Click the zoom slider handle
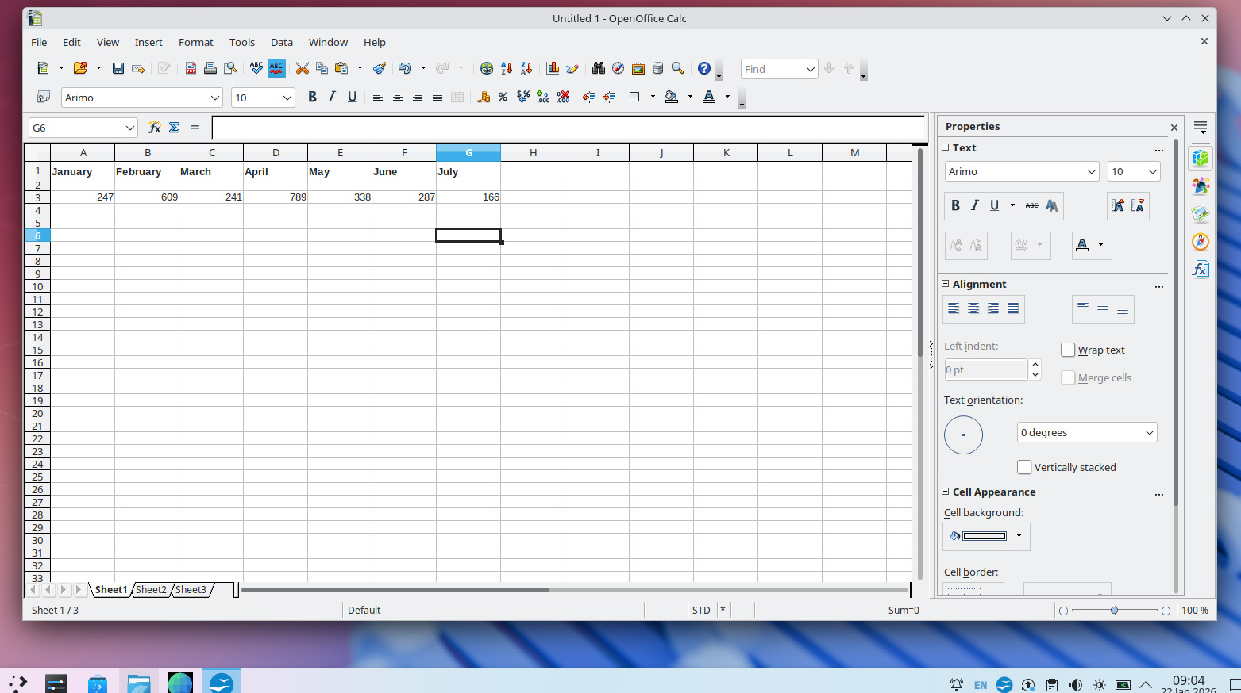Screen dimensions: 1241x693 point(1114,610)
